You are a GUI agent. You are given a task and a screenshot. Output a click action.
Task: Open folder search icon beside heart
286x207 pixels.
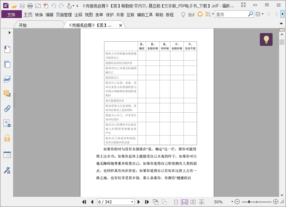click(208, 14)
